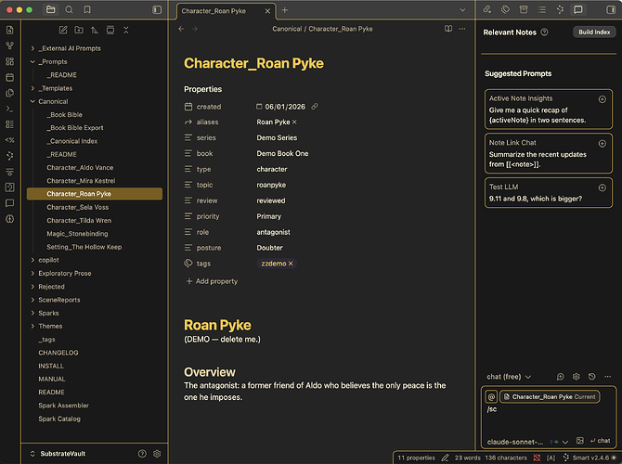Remove the Roan Pyke alias
The width and height of the screenshot is (622, 464).
pos(294,122)
